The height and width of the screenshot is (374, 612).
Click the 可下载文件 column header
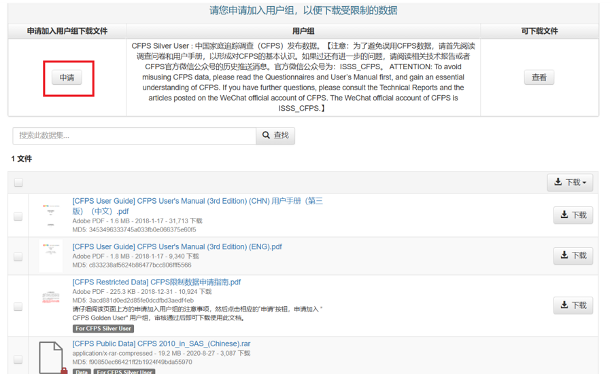click(539, 31)
